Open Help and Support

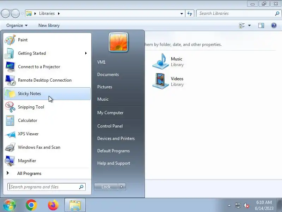pos(114,163)
